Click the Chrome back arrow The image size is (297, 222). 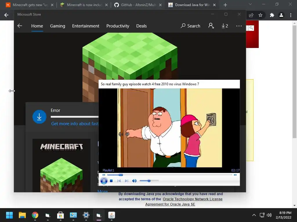coord(6,15)
